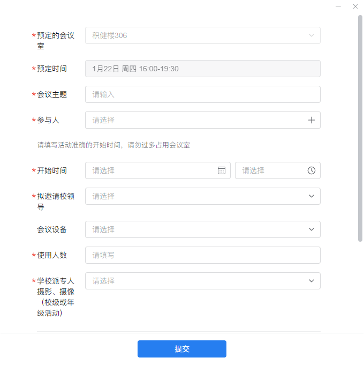This screenshot has height=365, width=364.
Task: Click the plus icon in 参与人 field
Action: click(x=312, y=120)
